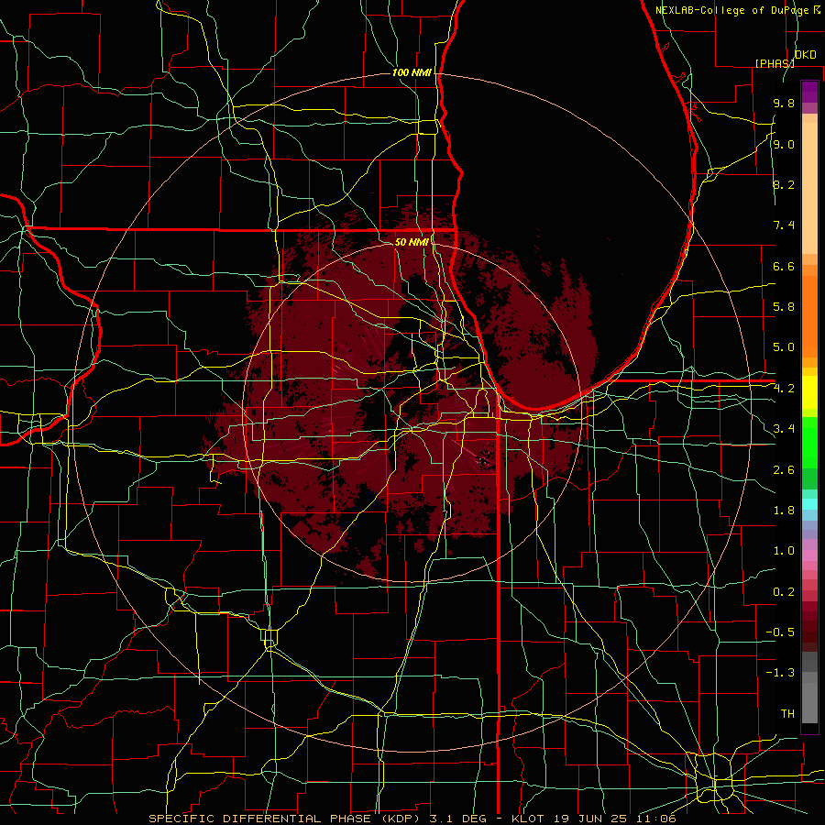Click the bright green segment of the color bar
The height and width of the screenshot is (825, 825).
(809, 442)
